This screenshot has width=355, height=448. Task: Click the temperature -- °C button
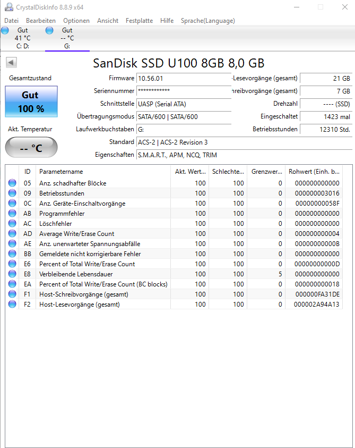(x=31, y=147)
